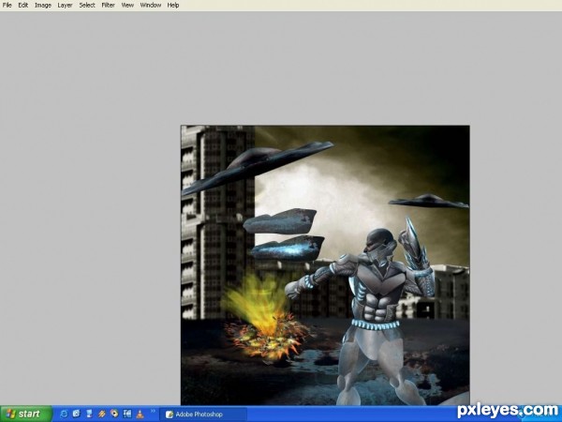Open the Layer menu
The width and height of the screenshot is (562, 422).
(66, 6)
